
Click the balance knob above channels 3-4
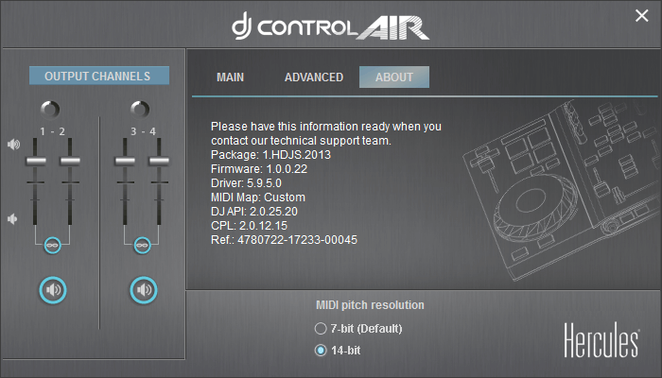pyautogui.click(x=140, y=110)
